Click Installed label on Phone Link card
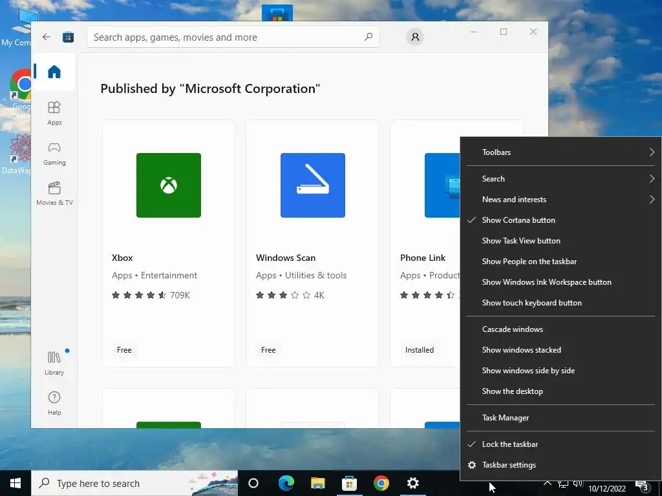 point(419,350)
